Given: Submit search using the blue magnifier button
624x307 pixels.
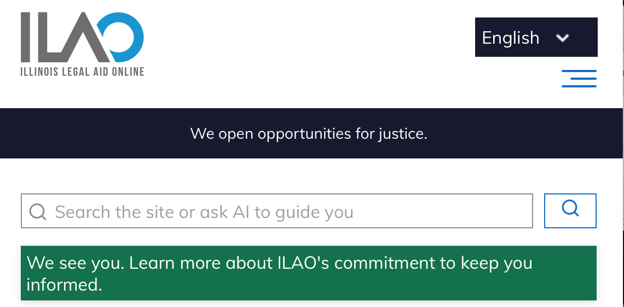Looking at the screenshot, I should click(570, 210).
